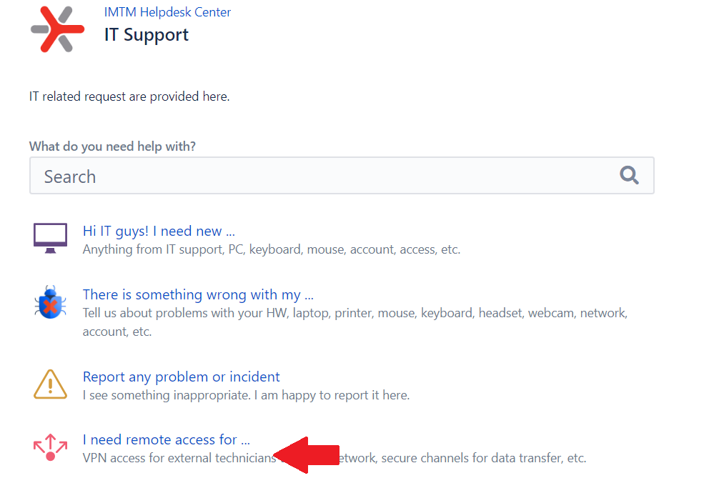Click the "Tell us about problems with your HW" description

click(x=355, y=313)
